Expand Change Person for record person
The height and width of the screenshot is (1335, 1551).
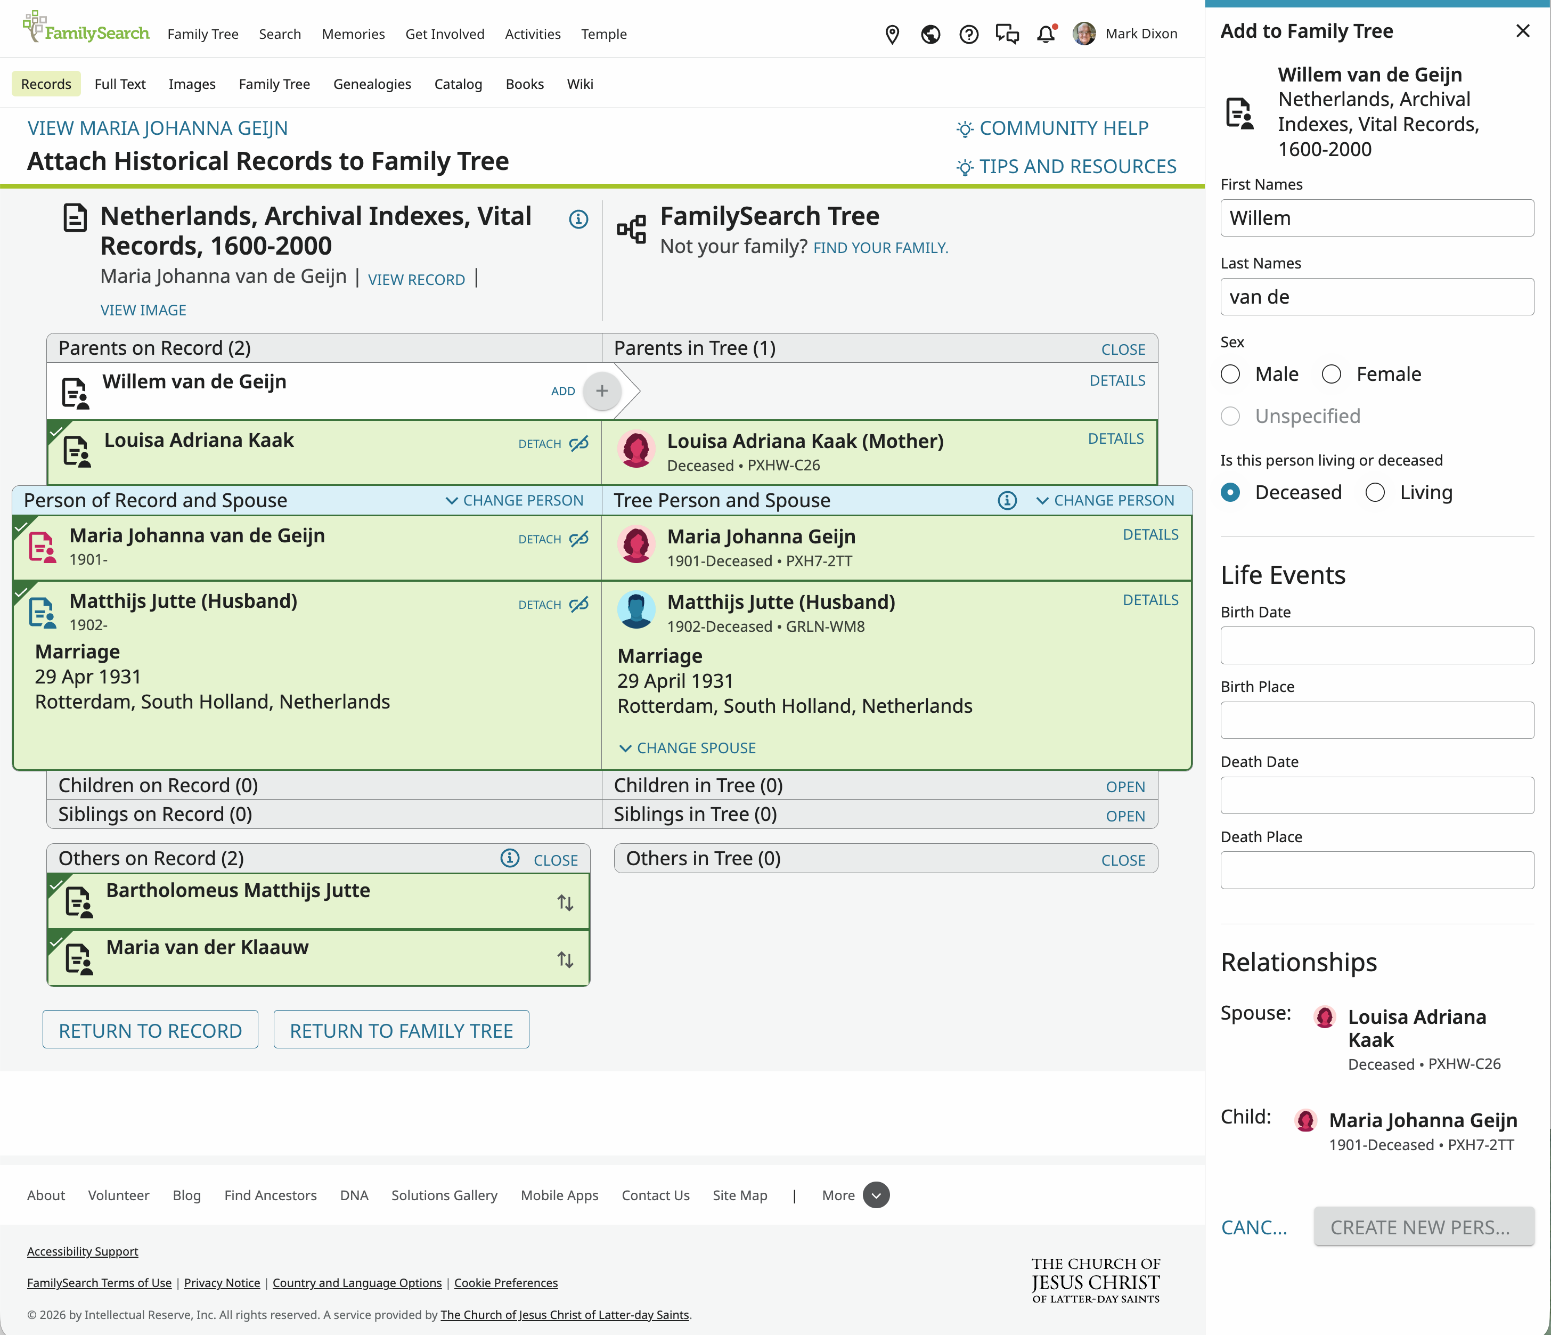point(515,500)
